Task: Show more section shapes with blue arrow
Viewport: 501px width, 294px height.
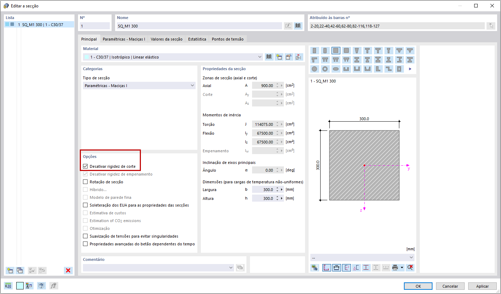Action: 410,69
